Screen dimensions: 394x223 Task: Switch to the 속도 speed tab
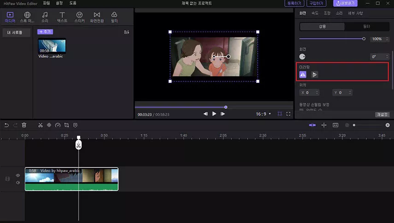coord(315,13)
